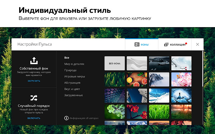Click the info icon next to Информация об авторах

[67, 118]
